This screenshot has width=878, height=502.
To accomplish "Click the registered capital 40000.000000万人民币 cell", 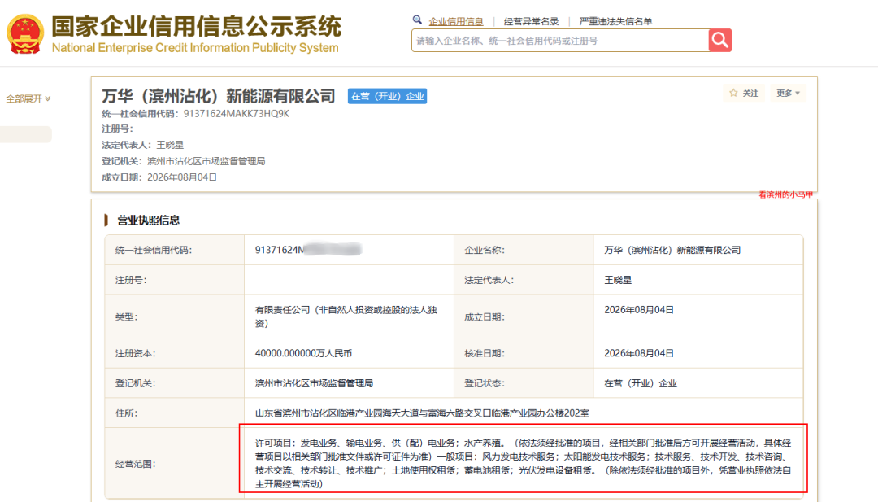I will point(348,354).
